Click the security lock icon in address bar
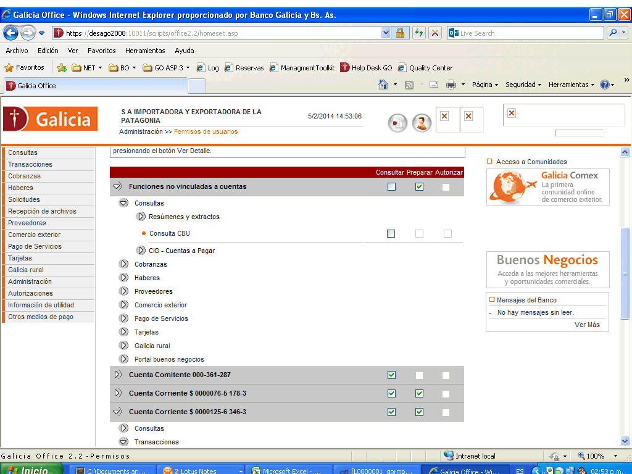This screenshot has width=632, height=474. tap(400, 33)
